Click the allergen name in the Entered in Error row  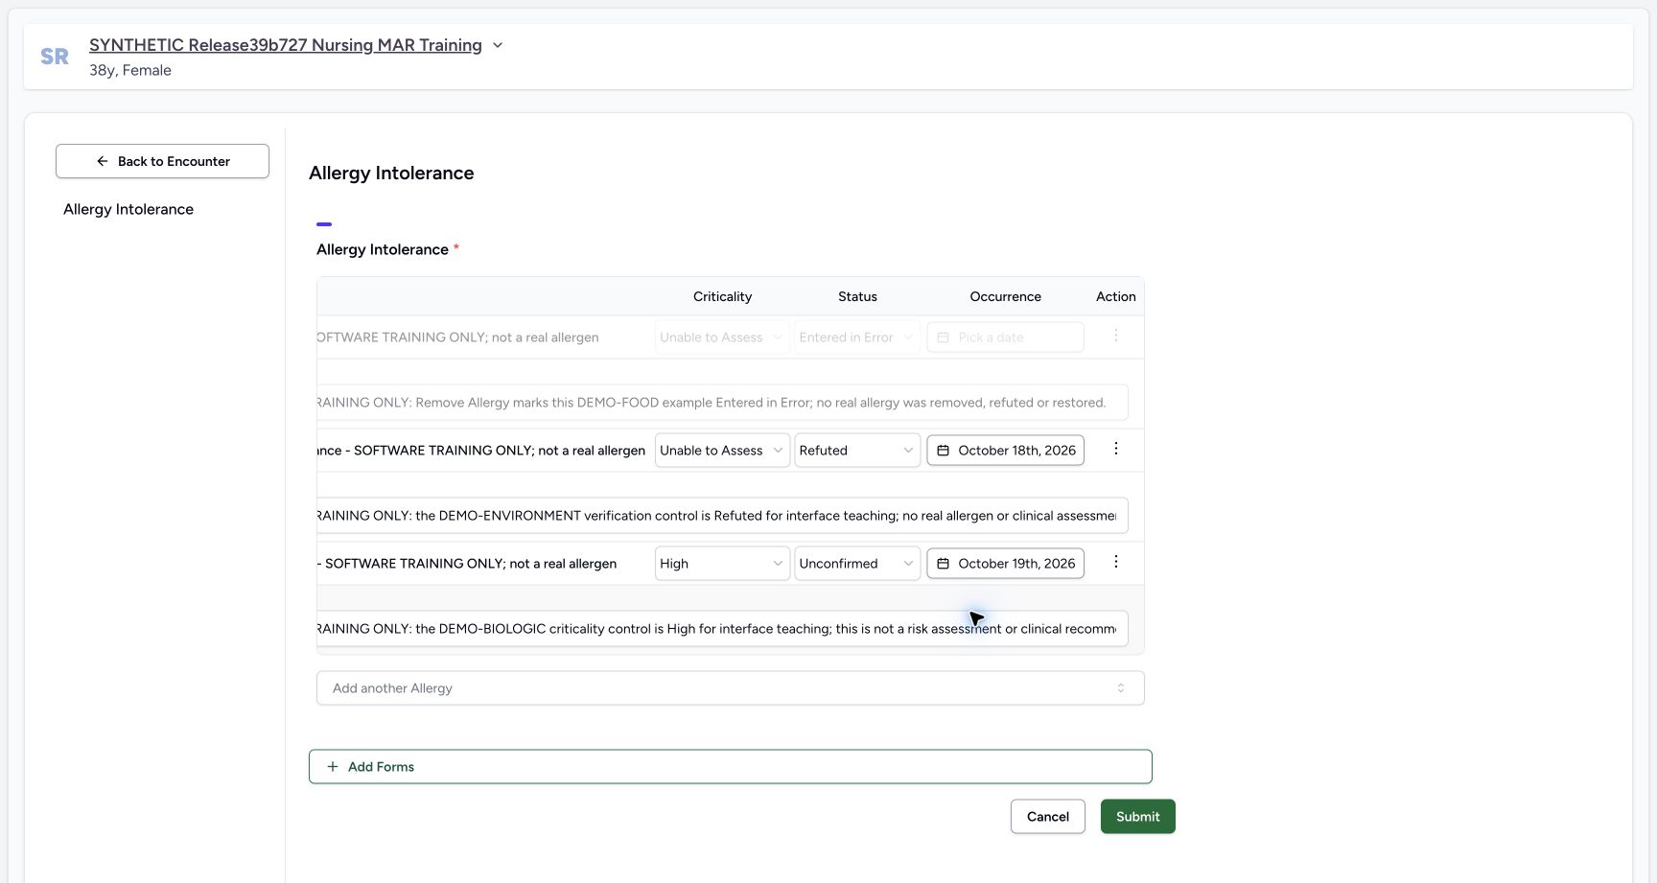coord(458,337)
